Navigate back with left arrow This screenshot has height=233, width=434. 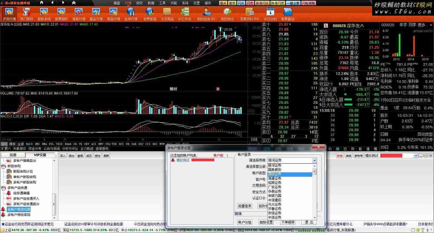[52, 3]
